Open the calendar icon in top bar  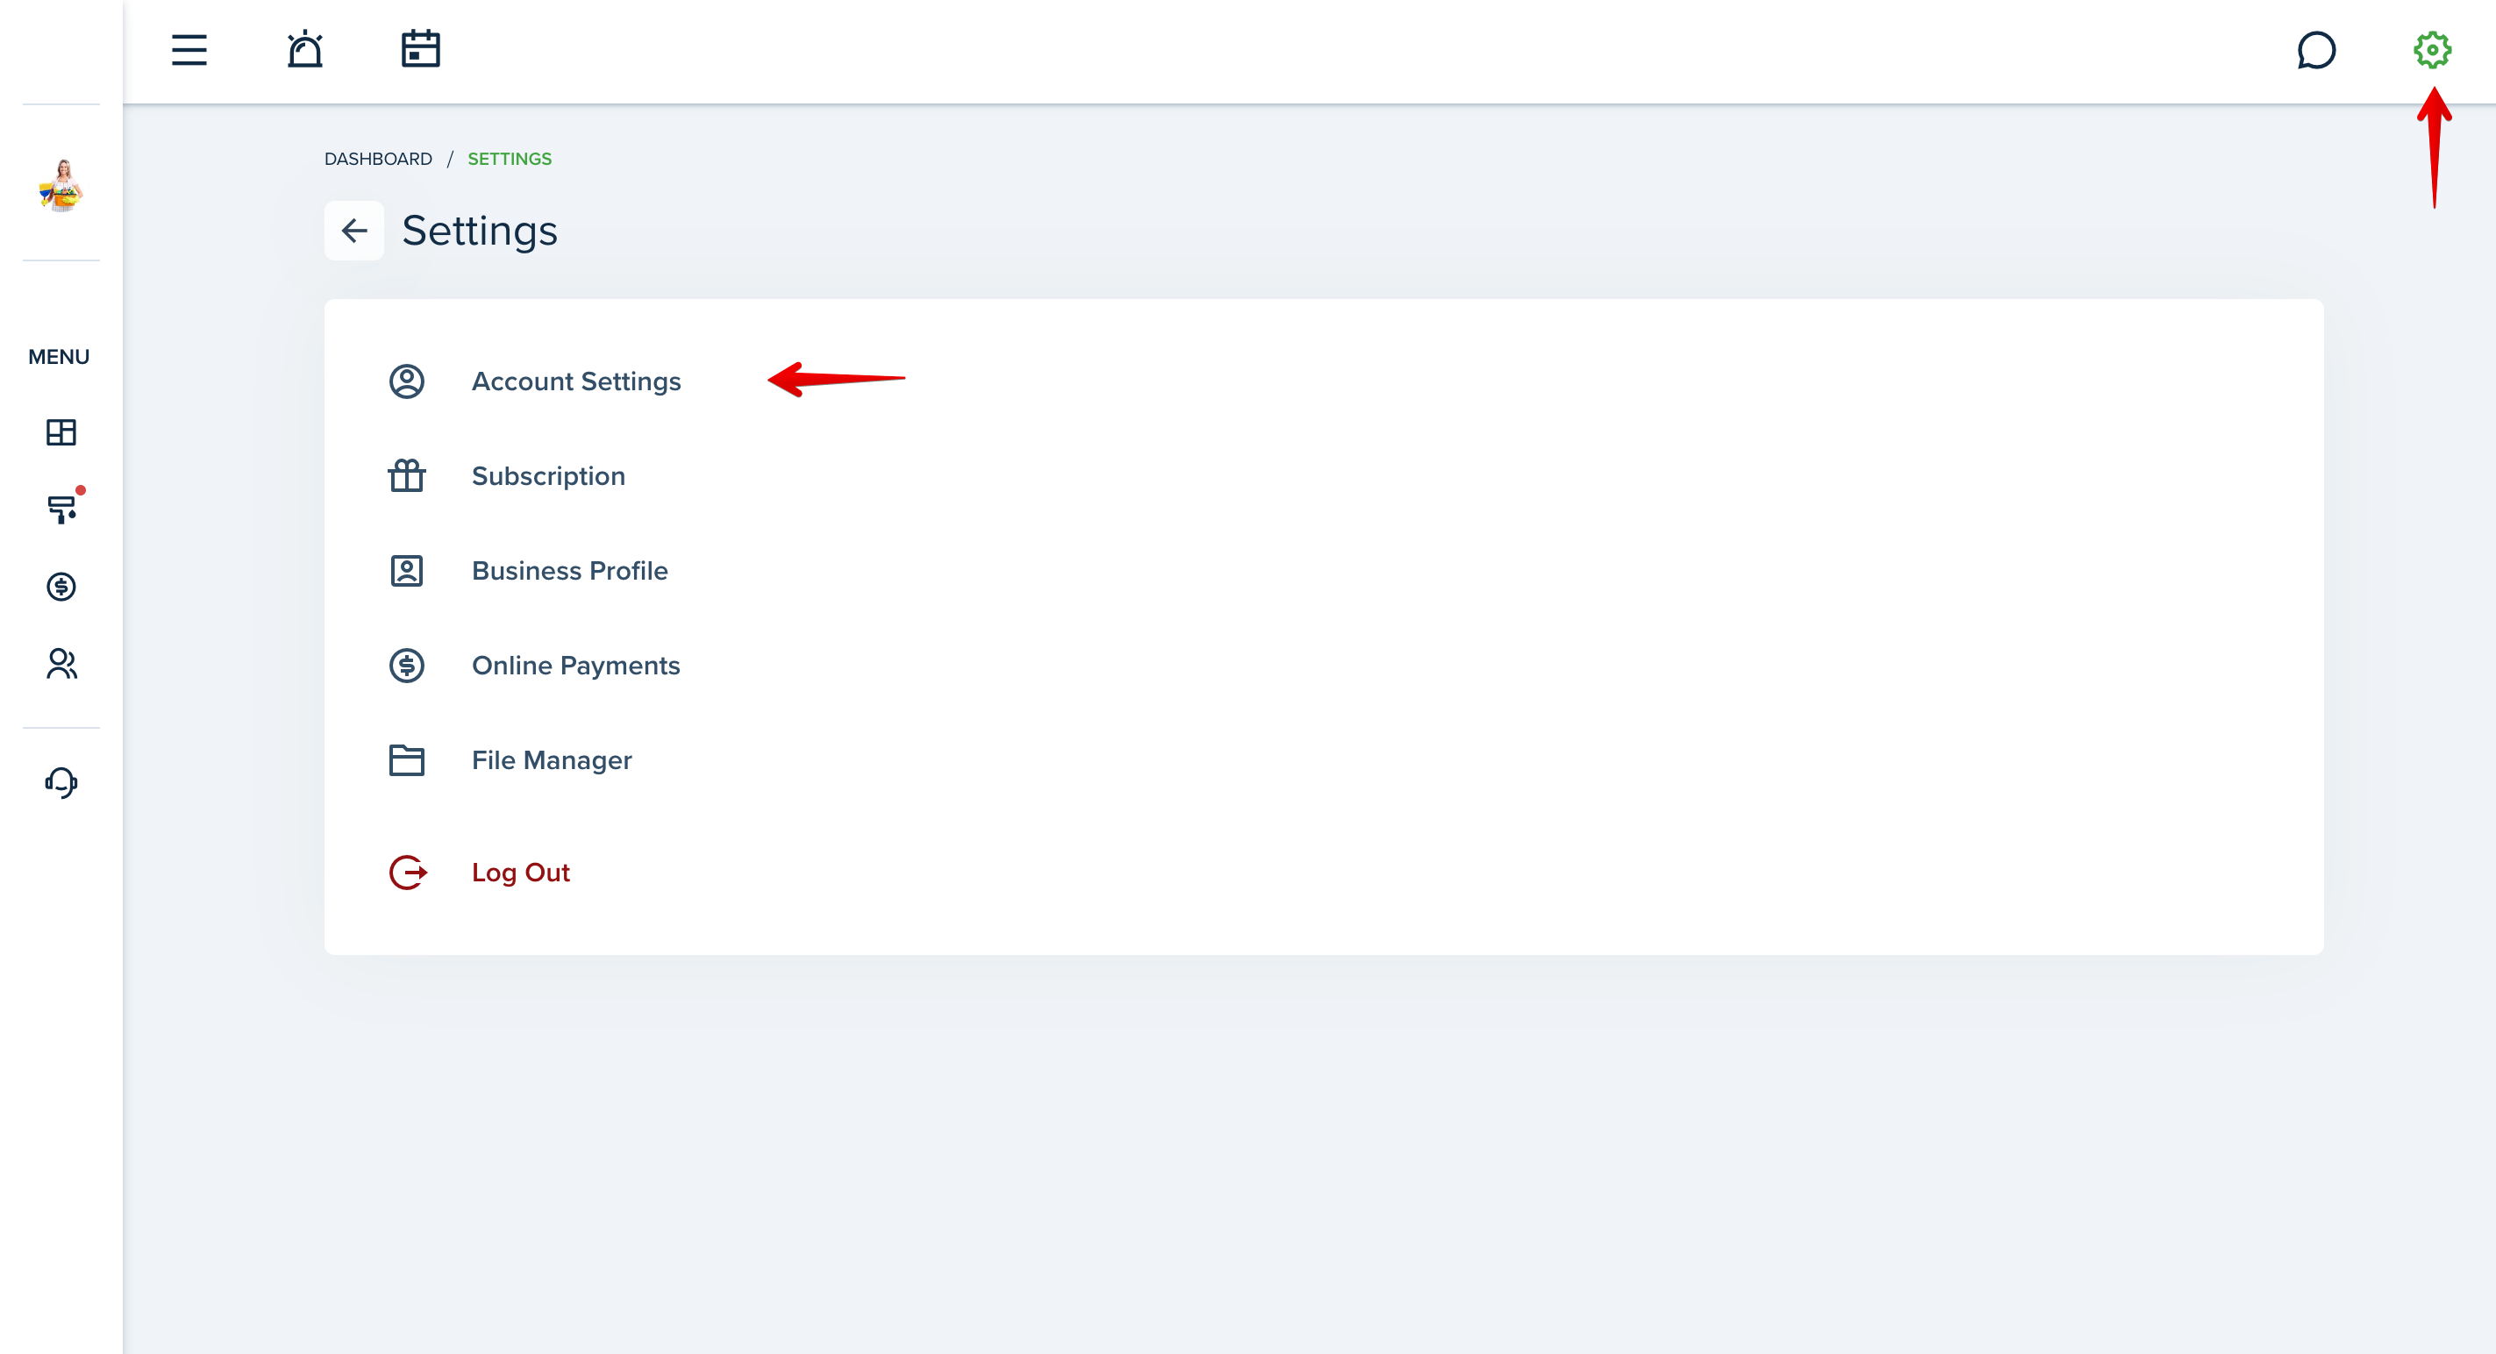click(420, 49)
